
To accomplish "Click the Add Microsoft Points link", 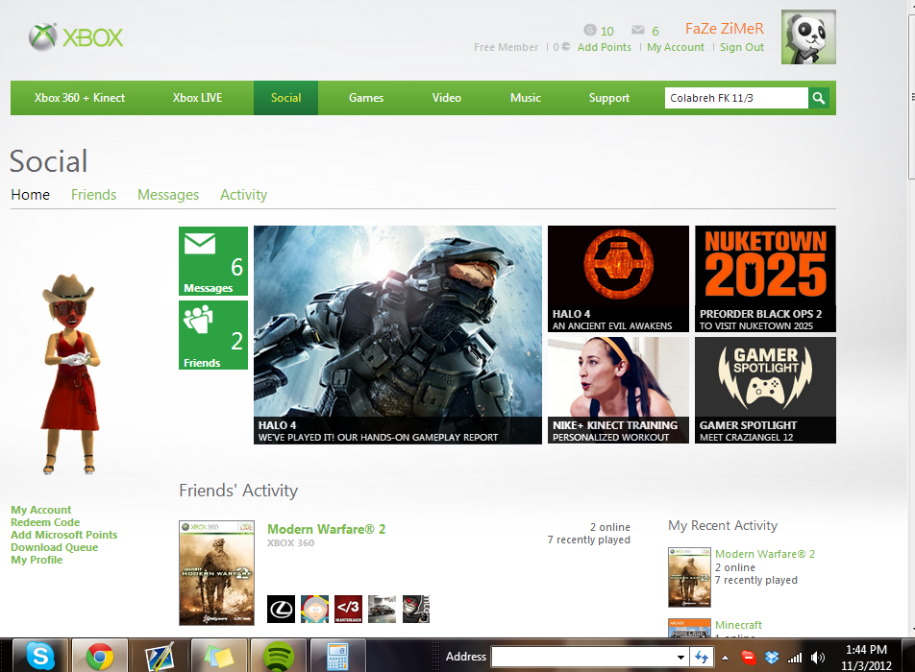I will (x=63, y=535).
